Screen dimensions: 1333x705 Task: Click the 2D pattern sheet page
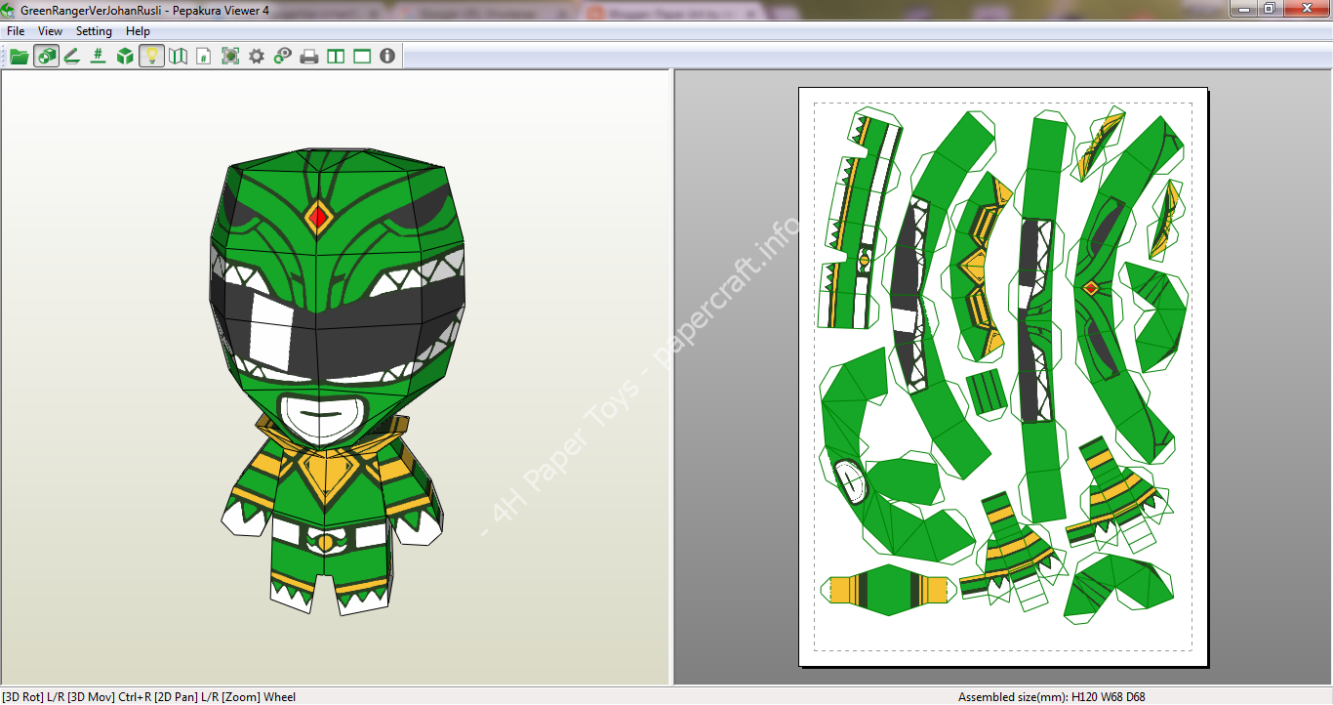(1003, 376)
